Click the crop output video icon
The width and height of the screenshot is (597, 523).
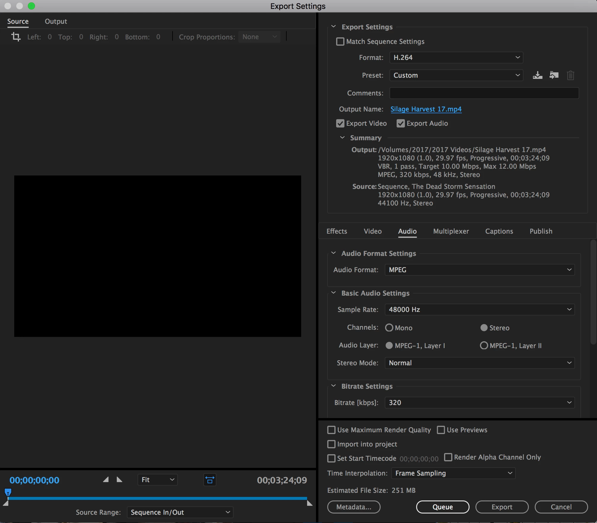click(x=16, y=37)
